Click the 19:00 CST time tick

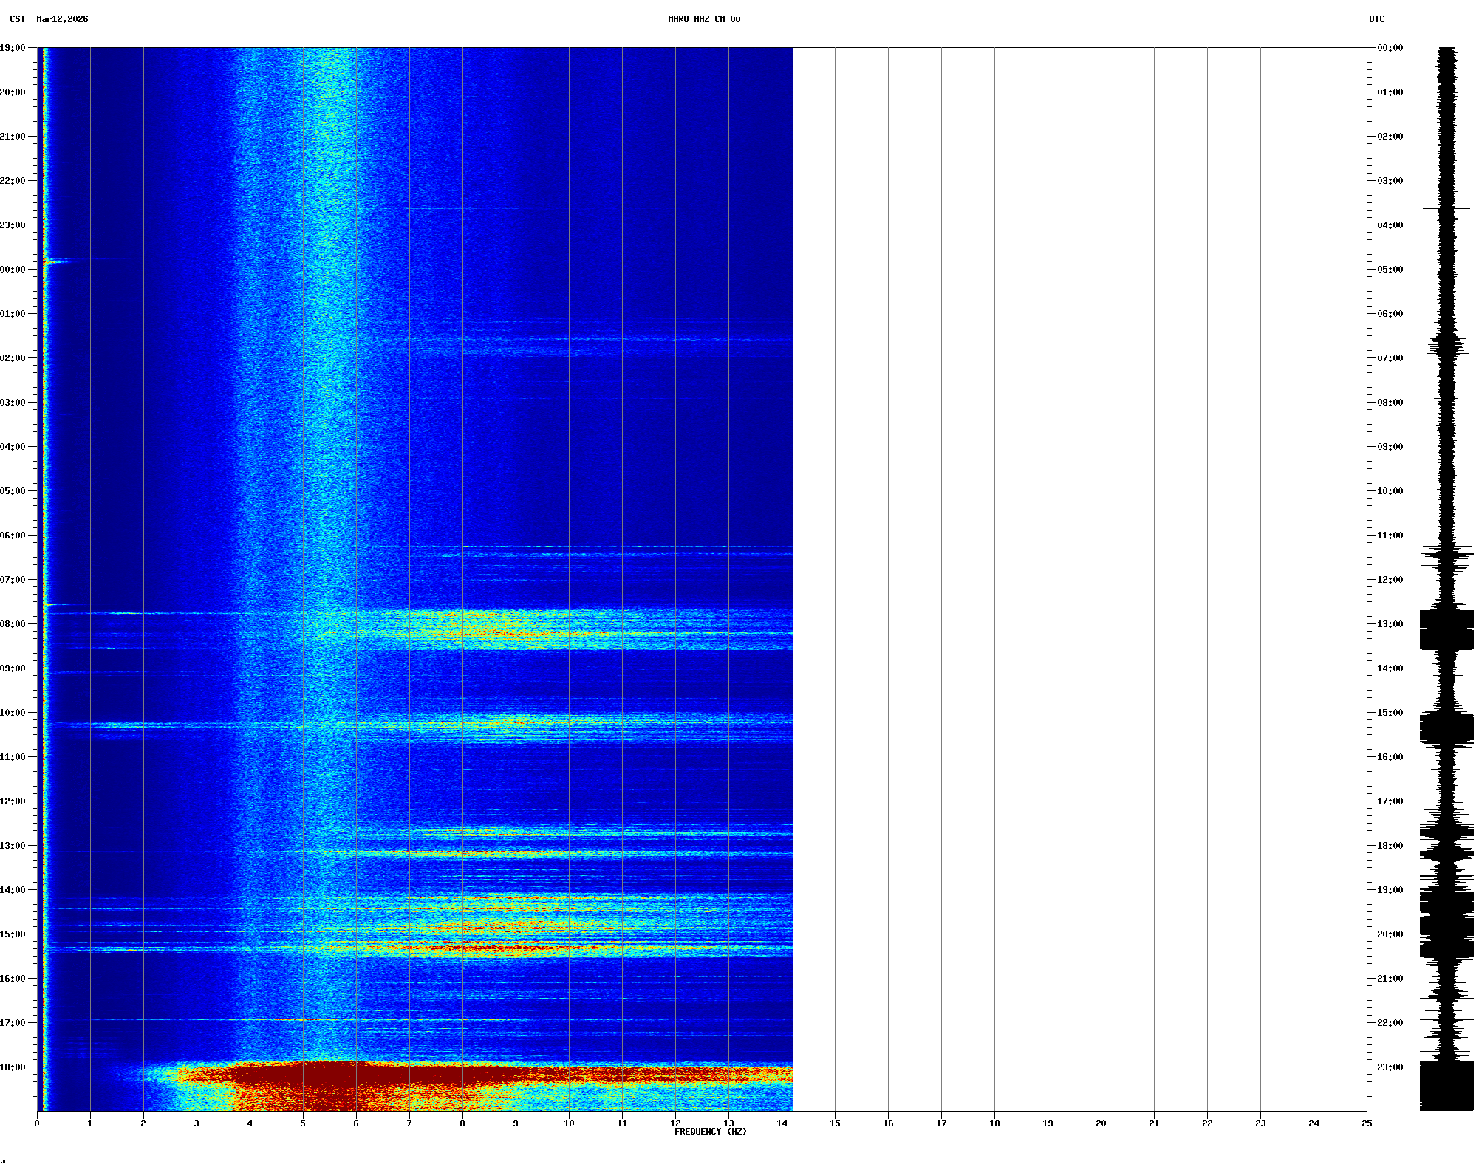[13, 48]
